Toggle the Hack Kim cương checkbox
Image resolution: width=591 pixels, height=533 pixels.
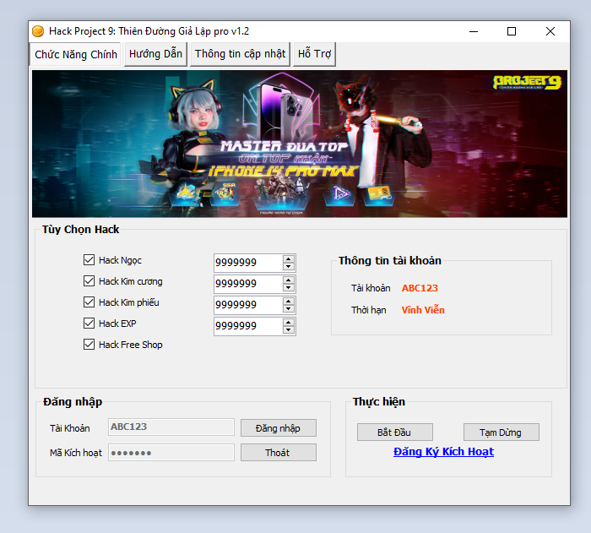(x=89, y=281)
